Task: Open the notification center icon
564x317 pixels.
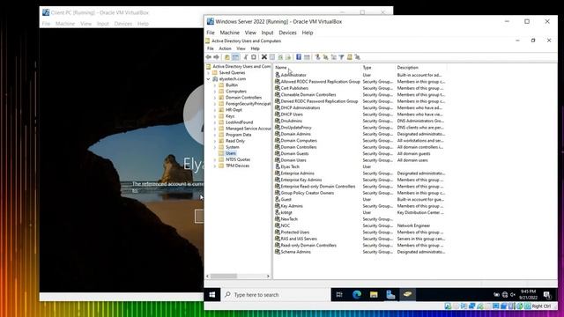Action: (x=547, y=295)
